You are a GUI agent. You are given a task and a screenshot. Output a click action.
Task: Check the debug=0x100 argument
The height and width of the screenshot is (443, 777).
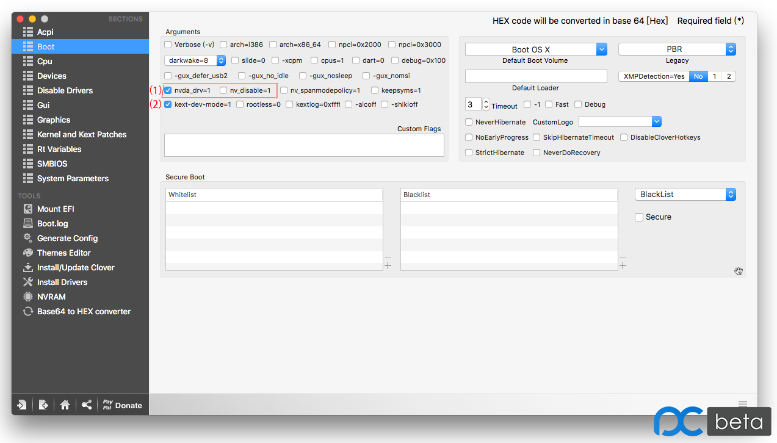(x=395, y=60)
